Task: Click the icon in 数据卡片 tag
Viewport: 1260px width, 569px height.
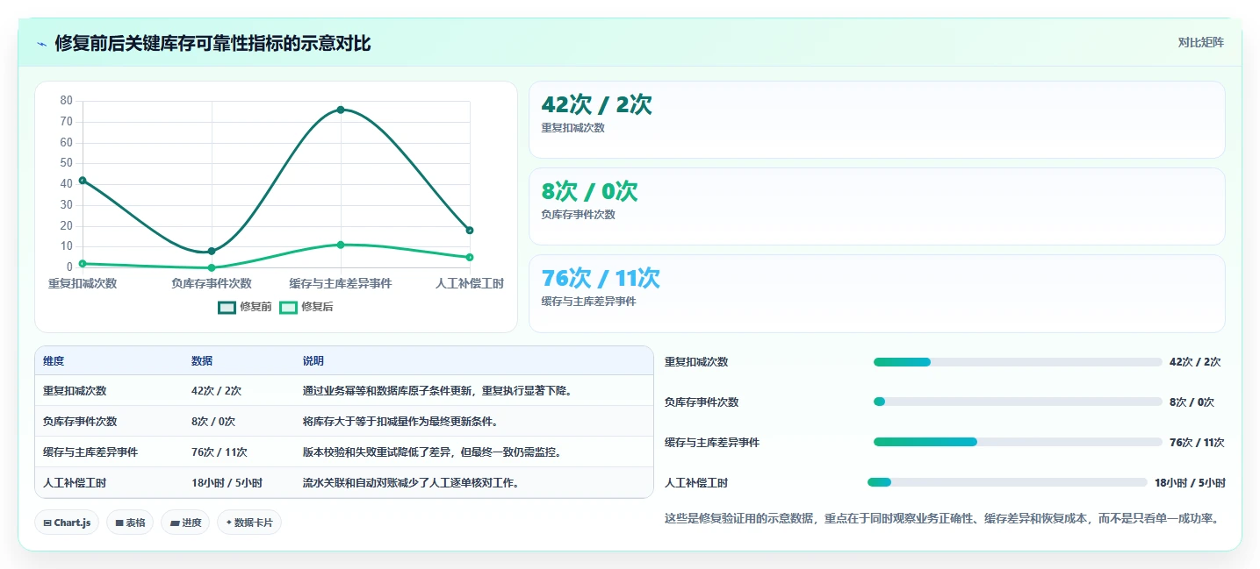Action: 229,523
